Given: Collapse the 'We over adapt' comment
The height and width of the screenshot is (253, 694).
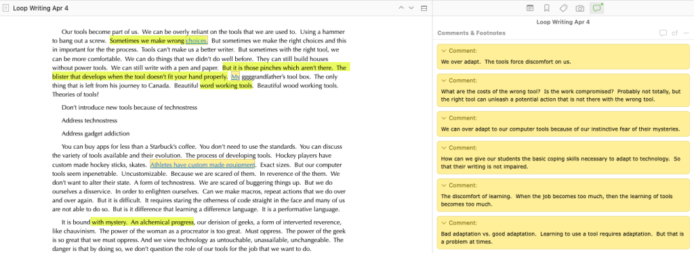Looking at the screenshot, I should click(x=444, y=51).
